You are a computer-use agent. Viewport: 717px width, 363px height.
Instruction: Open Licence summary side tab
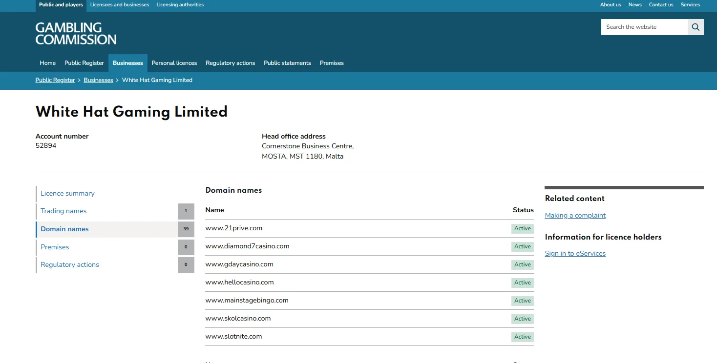(115, 194)
